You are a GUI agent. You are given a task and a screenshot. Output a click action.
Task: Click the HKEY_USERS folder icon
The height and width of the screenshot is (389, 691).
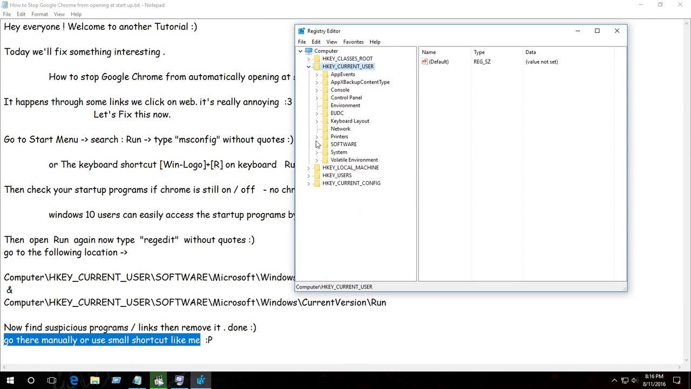click(x=317, y=176)
